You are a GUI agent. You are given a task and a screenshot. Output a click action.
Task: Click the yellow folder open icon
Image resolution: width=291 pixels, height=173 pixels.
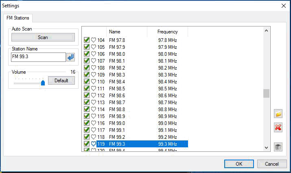278,114
